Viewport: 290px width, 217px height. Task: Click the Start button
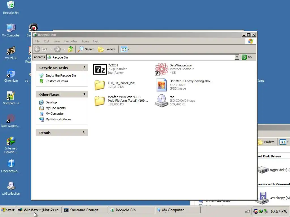click(8, 210)
